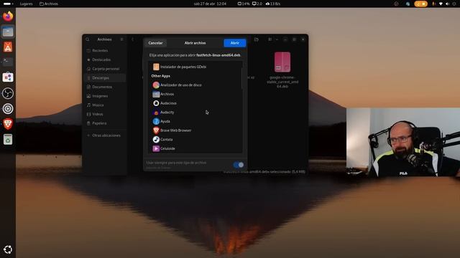Click the 13 B/s network speed indicator
Image resolution: width=460 pixels, height=258 pixels.
click(273, 4)
